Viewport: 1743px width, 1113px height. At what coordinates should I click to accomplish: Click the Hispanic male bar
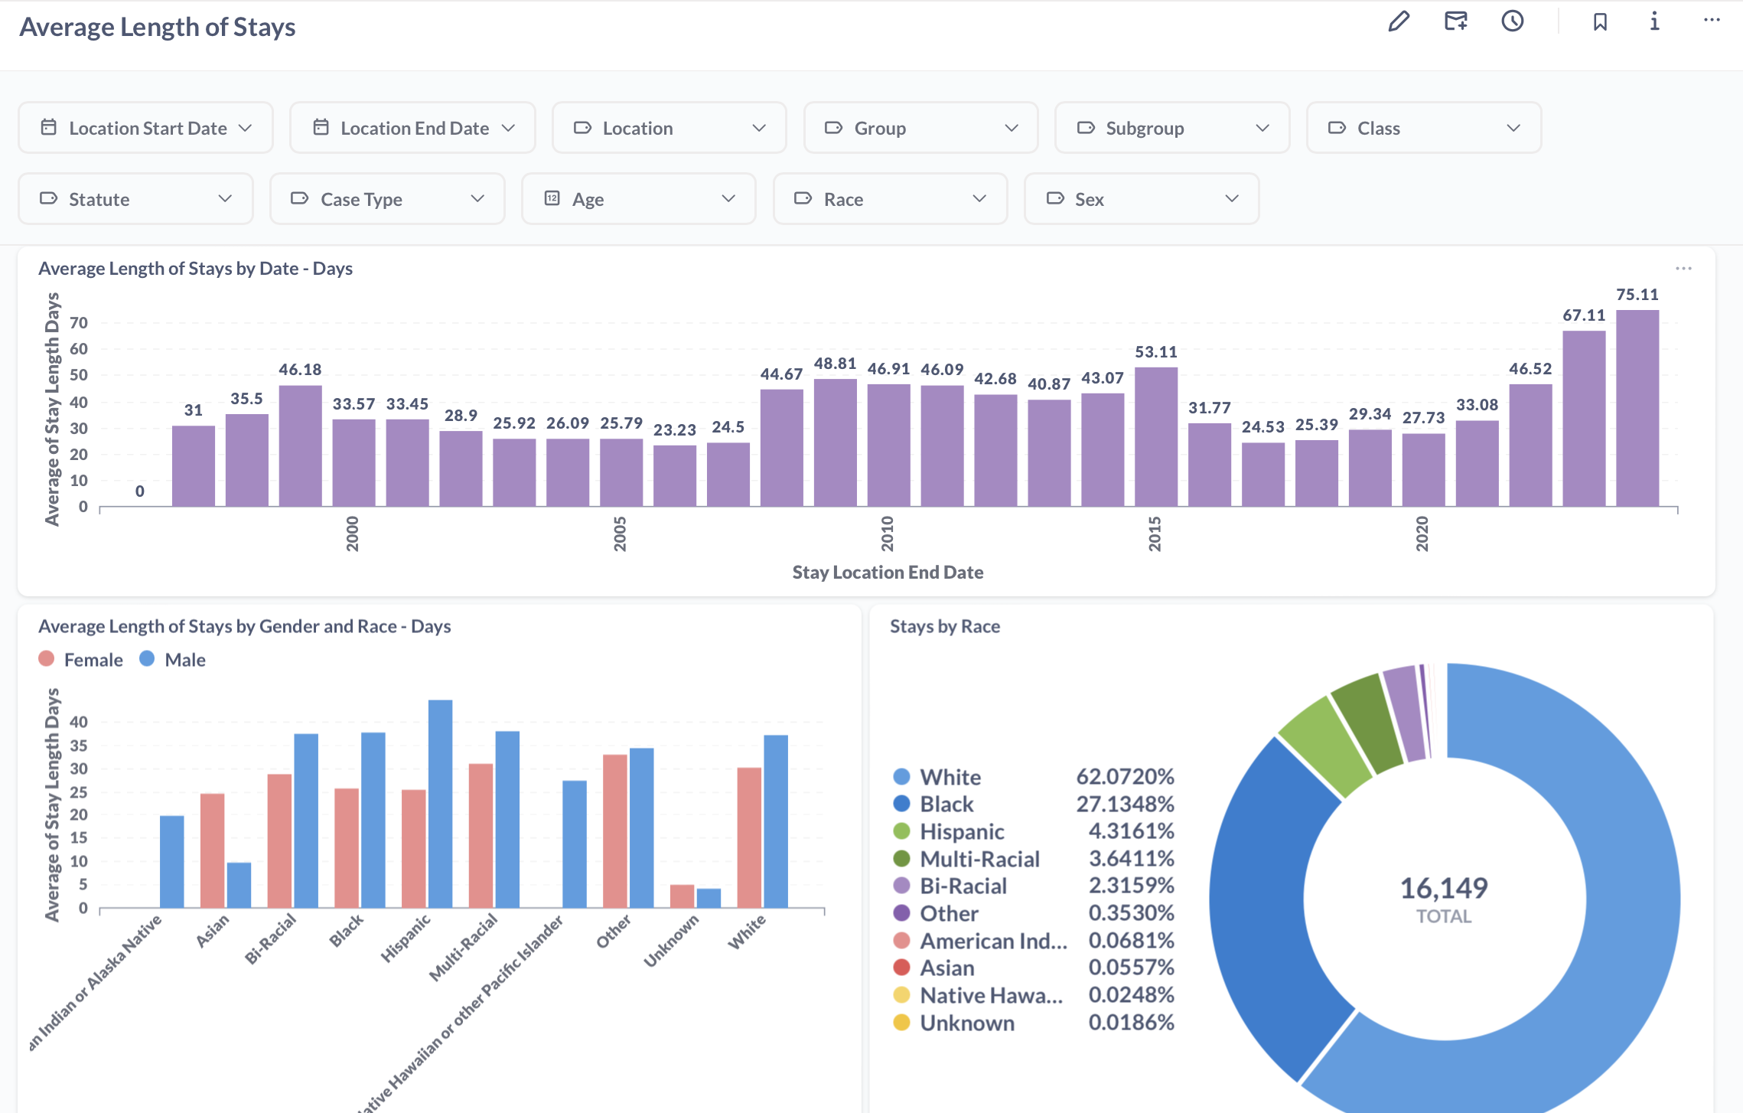coord(440,804)
